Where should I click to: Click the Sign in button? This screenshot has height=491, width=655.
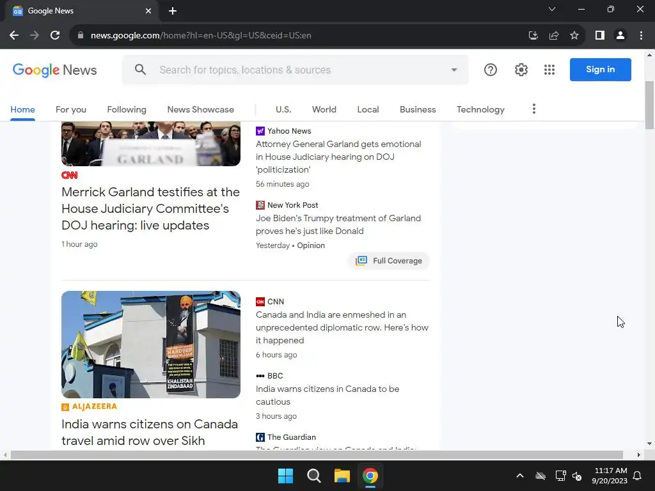[600, 70]
